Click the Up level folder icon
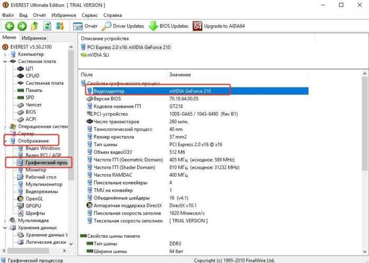 pos(35,26)
